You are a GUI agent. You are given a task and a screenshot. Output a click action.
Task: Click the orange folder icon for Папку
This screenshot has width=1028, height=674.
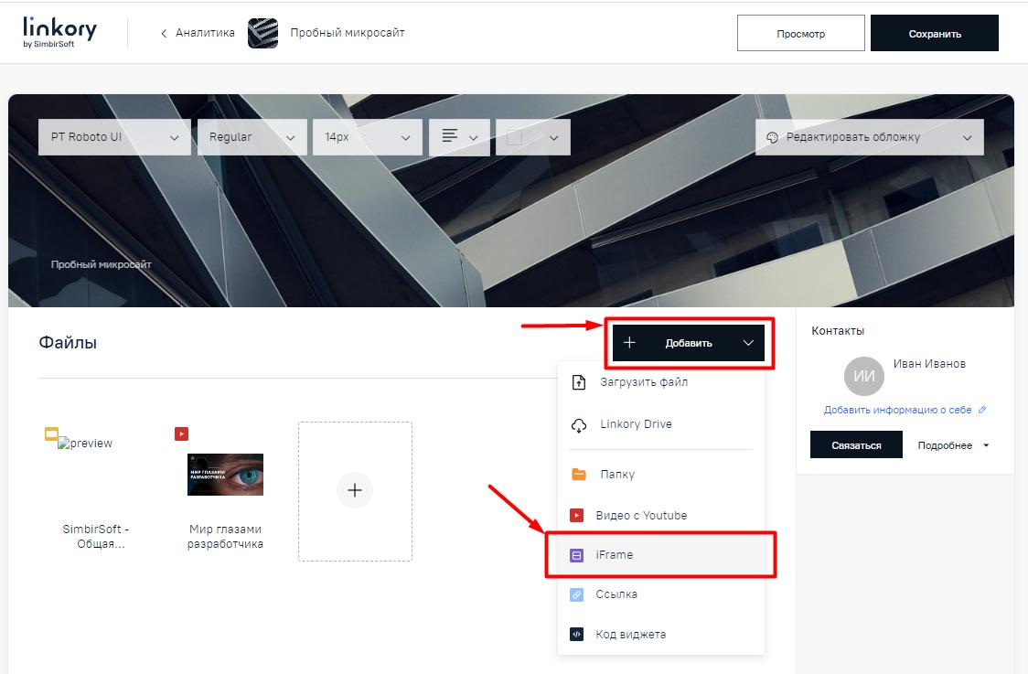tap(577, 474)
